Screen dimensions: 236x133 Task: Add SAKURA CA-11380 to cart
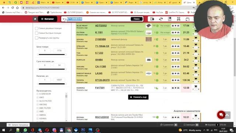tap(196, 65)
